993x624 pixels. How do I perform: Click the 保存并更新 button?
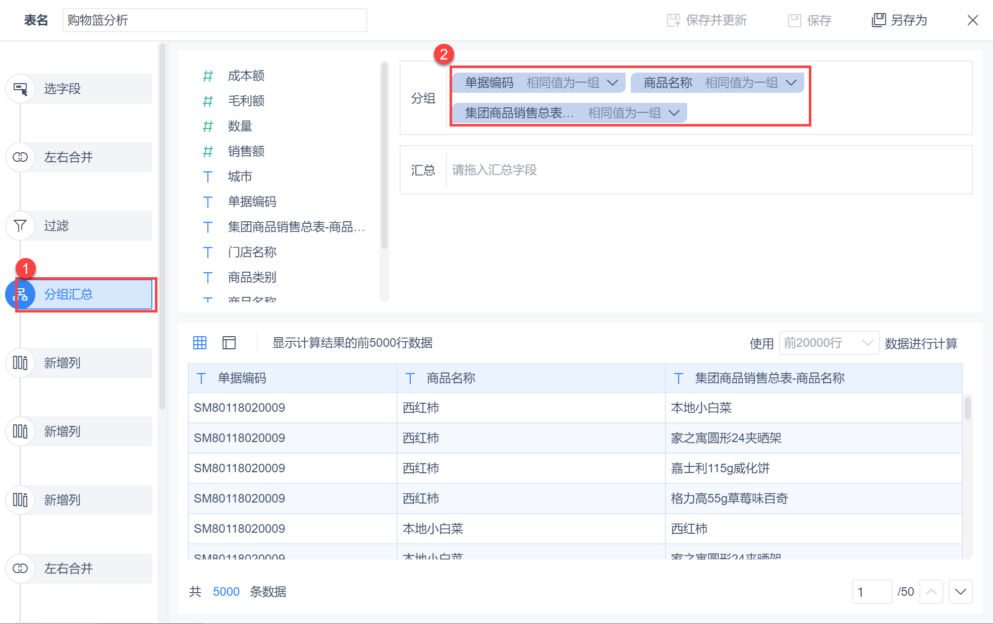[x=707, y=20]
